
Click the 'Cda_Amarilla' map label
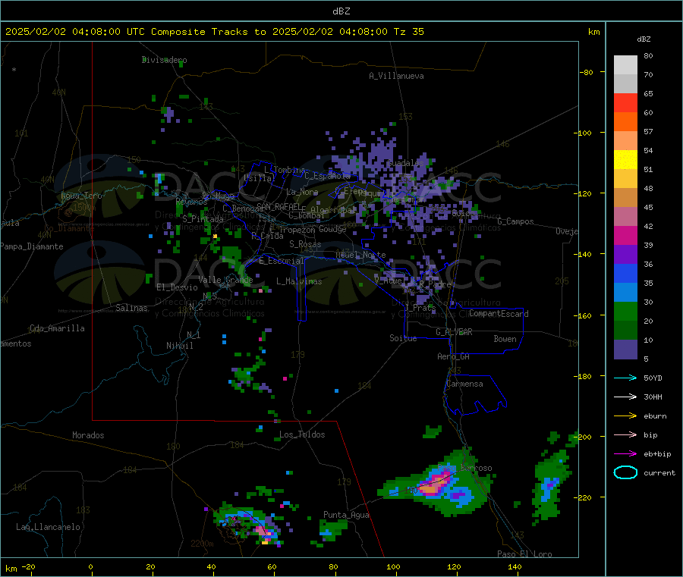click(57, 328)
